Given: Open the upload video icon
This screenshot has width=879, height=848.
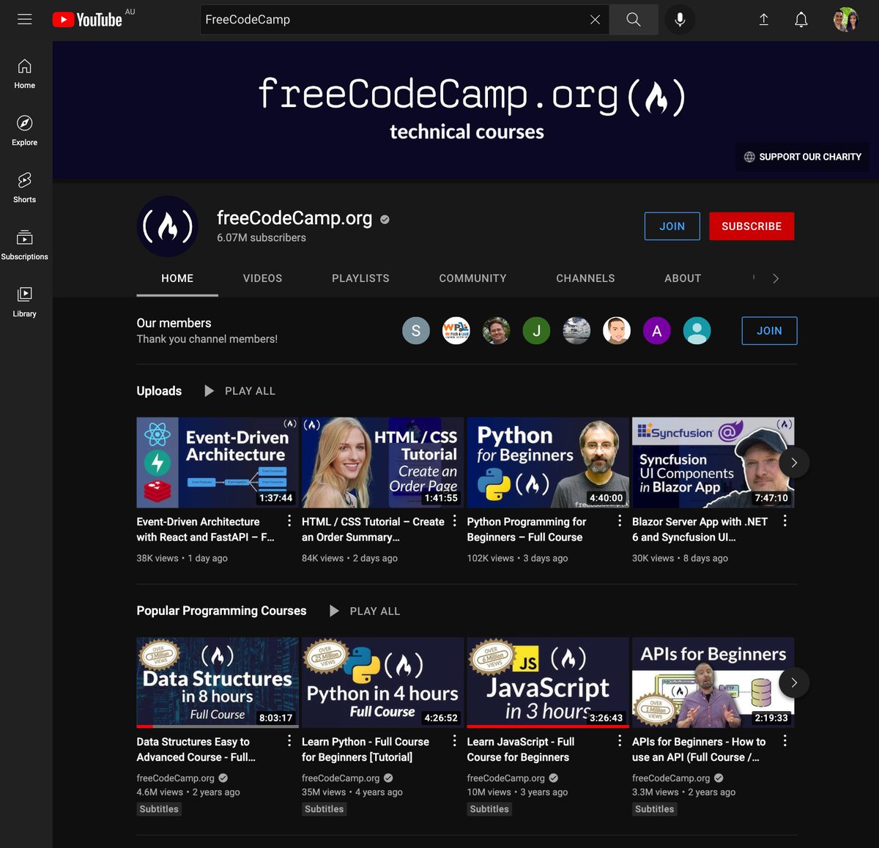Looking at the screenshot, I should (x=764, y=20).
